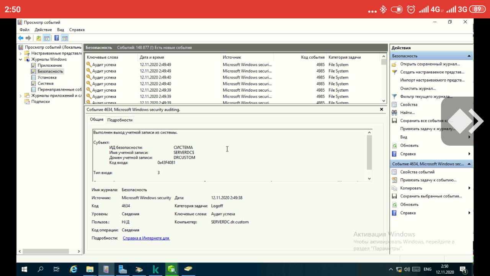490x276 pixels.
Task: Click Привязать задачу к событию action
Action: tap(428, 180)
